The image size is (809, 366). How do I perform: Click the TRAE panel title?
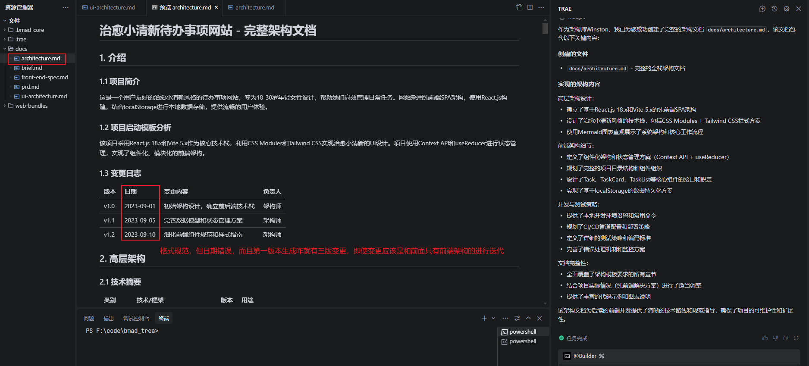click(564, 9)
